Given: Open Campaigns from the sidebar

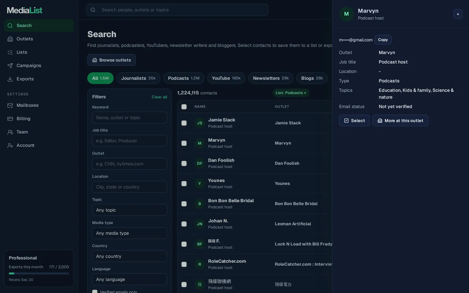Looking at the screenshot, I should click(x=39, y=65).
